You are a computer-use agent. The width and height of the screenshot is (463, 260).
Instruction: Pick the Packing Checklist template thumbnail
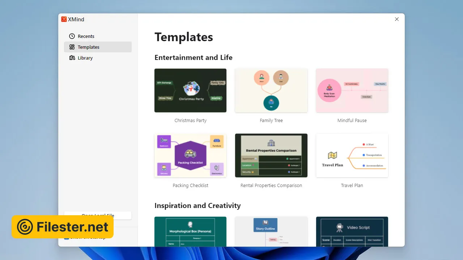pyautogui.click(x=190, y=155)
